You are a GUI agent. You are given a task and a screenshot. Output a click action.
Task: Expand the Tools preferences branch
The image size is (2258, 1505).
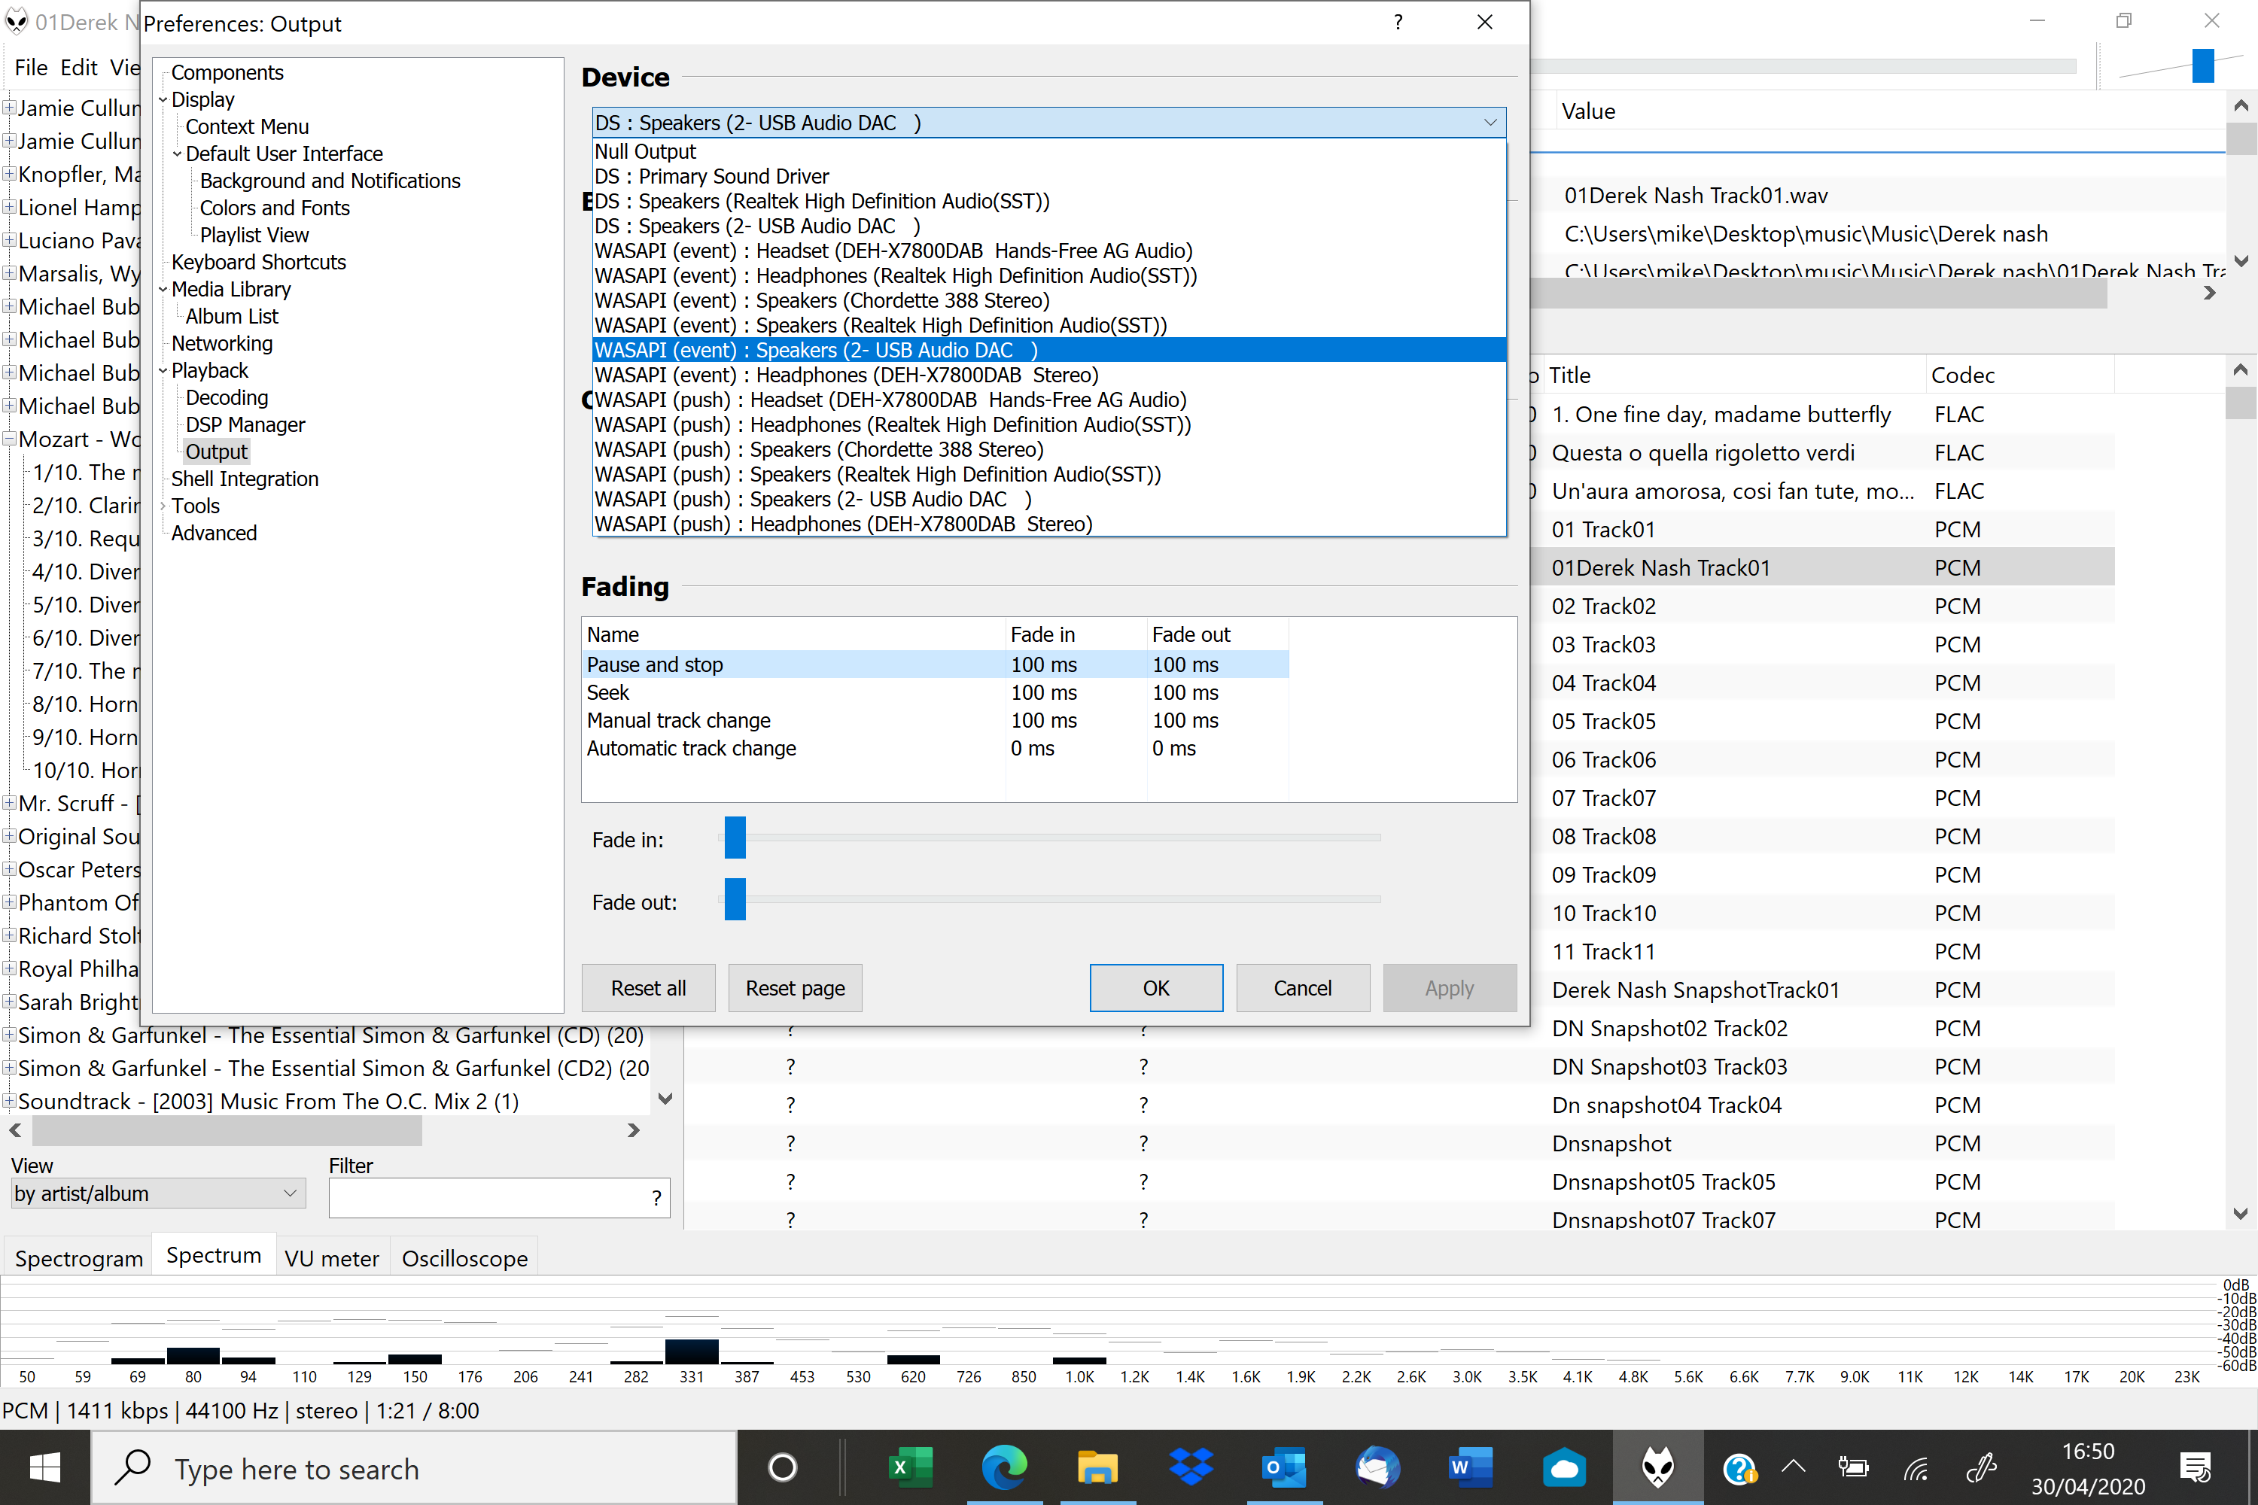[163, 506]
